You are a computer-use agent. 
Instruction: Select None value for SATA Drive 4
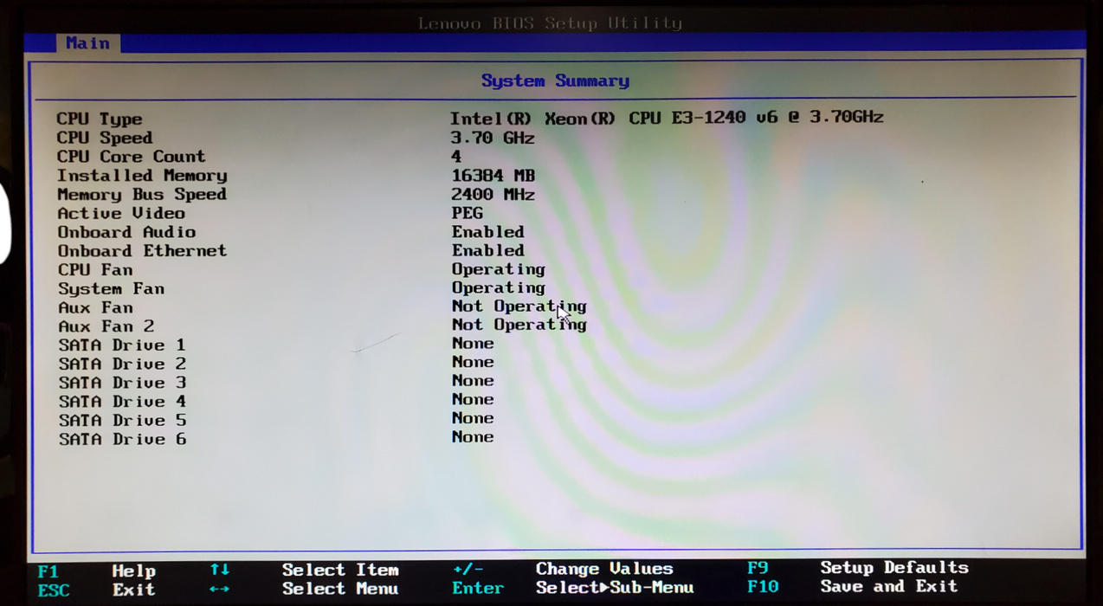(473, 400)
